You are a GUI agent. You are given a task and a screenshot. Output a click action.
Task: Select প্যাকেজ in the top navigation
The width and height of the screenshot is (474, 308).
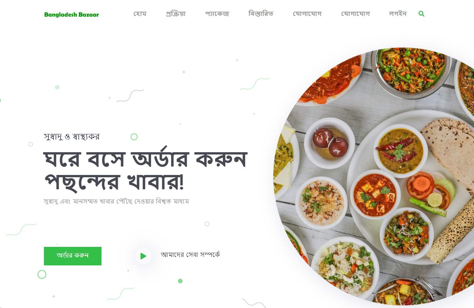(x=217, y=14)
